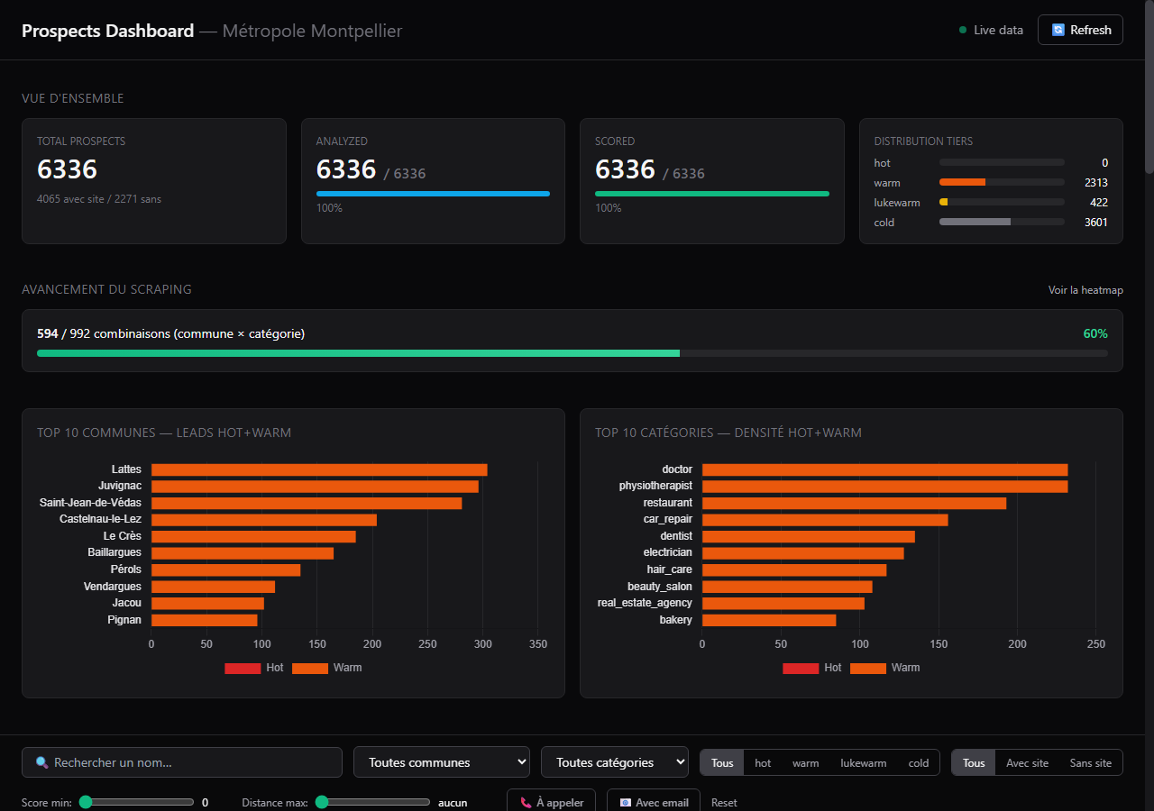Filter by lukewarm tier
1154x811 pixels.
pos(864,762)
